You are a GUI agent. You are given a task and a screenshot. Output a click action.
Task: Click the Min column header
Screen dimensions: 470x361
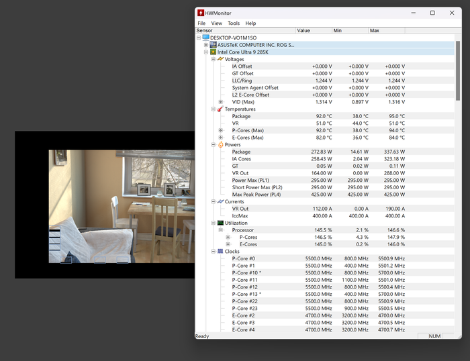[350, 31]
